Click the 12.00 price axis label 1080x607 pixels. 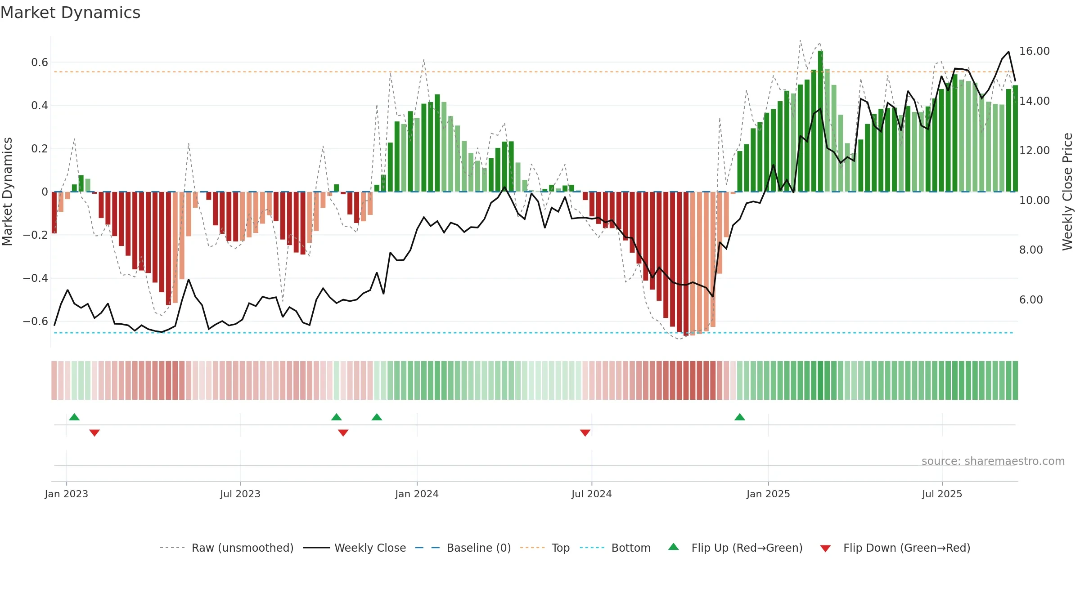coord(1035,151)
